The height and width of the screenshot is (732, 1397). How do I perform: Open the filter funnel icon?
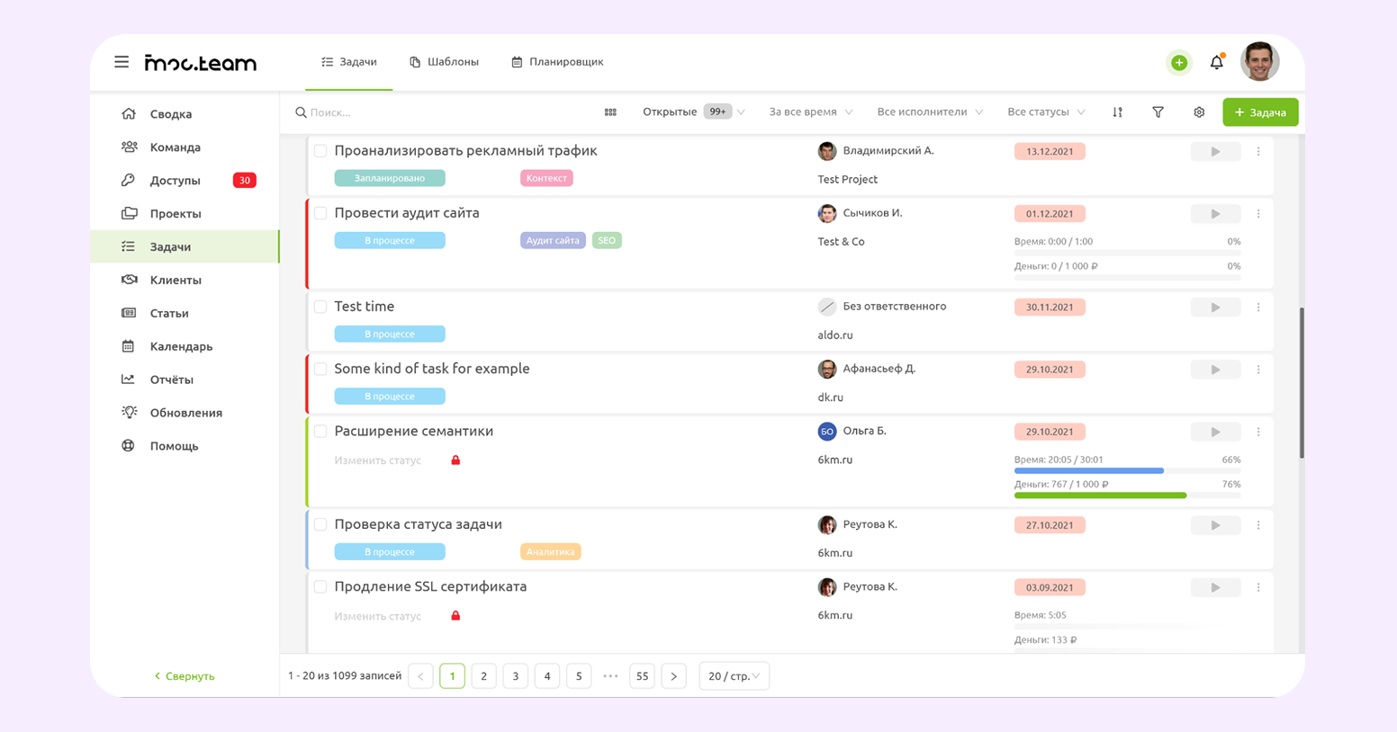point(1158,112)
